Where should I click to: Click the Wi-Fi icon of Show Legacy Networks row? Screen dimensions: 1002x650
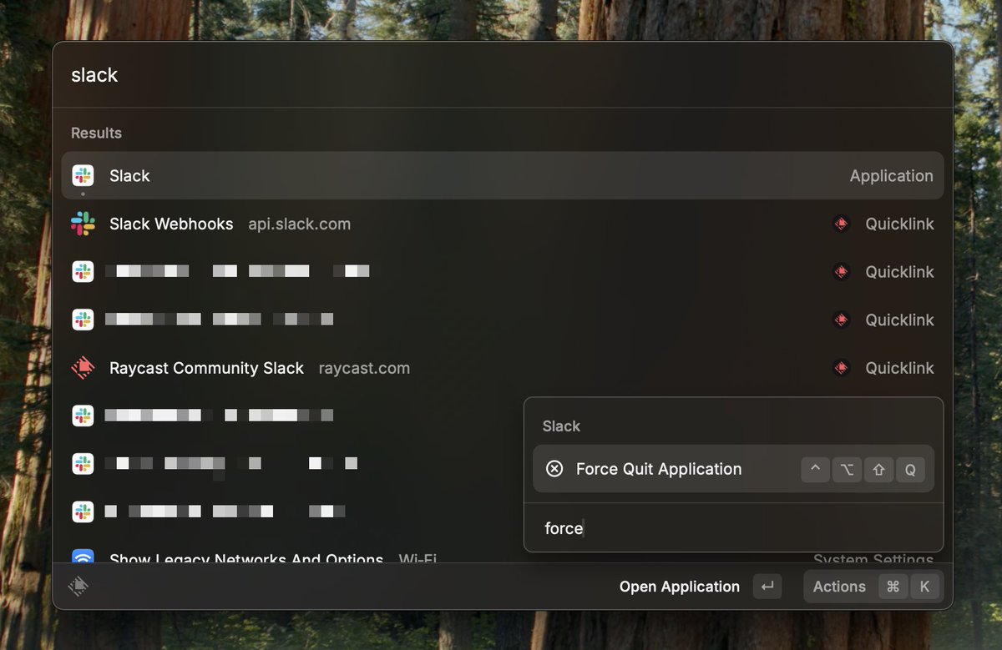pyautogui.click(x=83, y=557)
